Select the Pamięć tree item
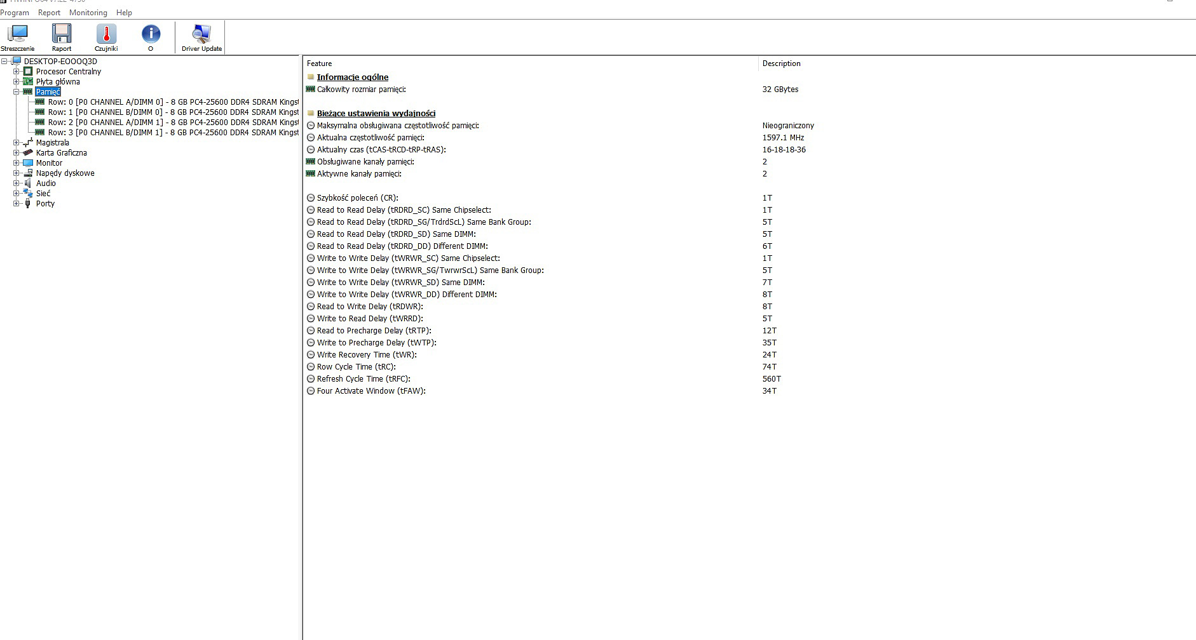 (48, 92)
